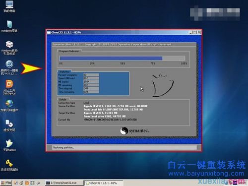Switch to Ghost32 11.5.1 - 82% taskbar button
The height and width of the screenshot is (186, 248).
pyautogui.click(x=104, y=183)
